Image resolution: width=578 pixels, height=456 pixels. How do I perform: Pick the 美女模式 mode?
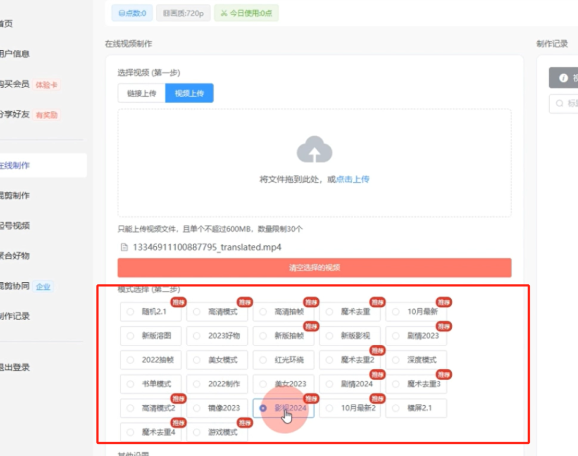(217, 360)
